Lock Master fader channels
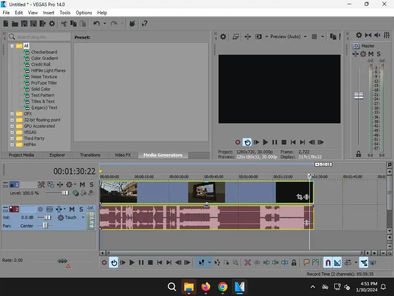Screen dimensions: 394x296 point(359,154)
